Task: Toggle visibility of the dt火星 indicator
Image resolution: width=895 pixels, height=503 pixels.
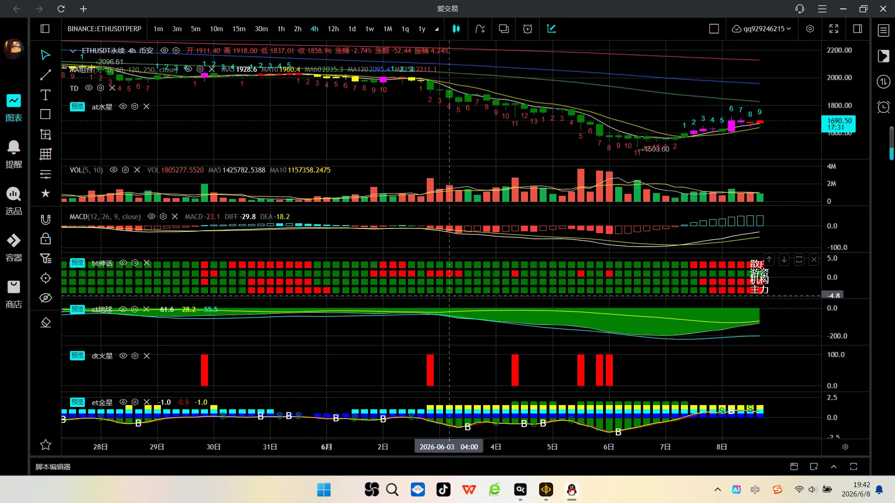Action: [123, 356]
